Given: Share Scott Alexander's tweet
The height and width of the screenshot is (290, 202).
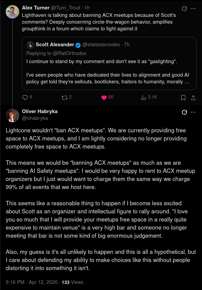Looking at the screenshot, I should click(193, 97).
